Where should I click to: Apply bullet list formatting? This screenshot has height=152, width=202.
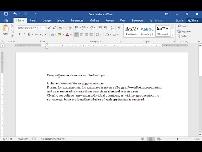[x=77, y=28]
